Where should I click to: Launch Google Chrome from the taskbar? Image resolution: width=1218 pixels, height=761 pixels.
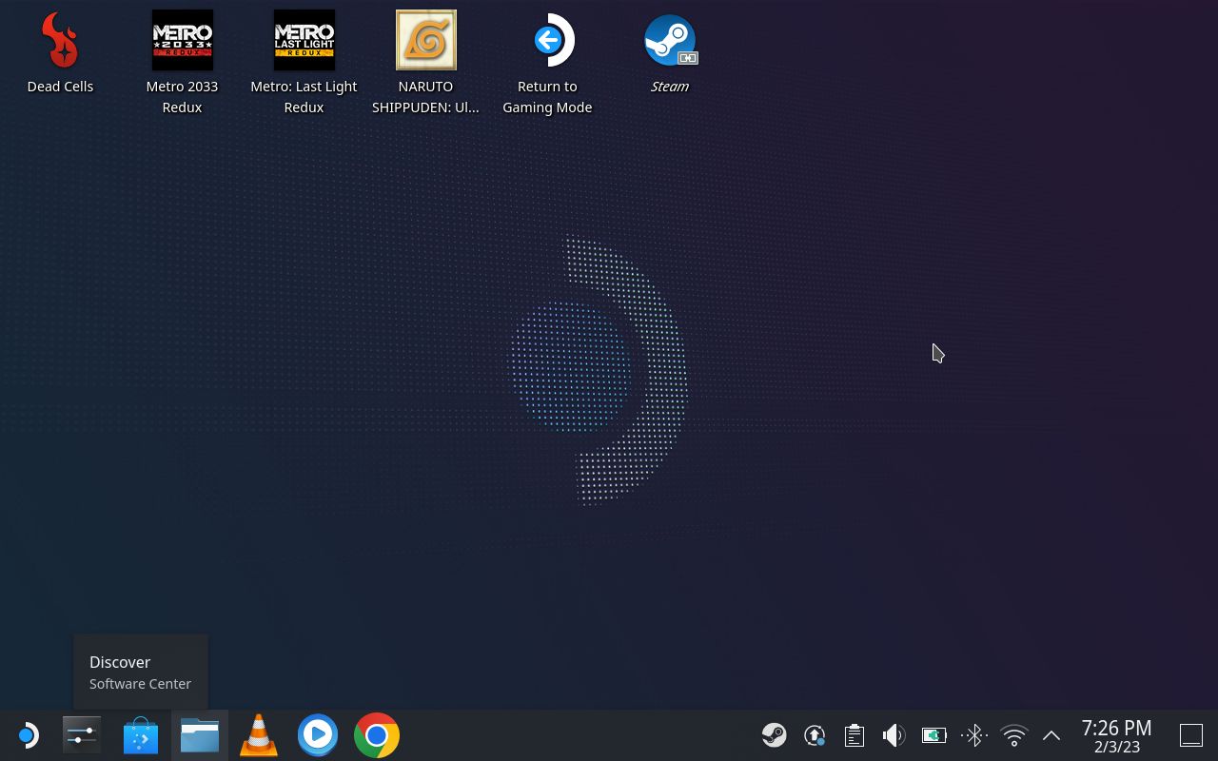377,735
